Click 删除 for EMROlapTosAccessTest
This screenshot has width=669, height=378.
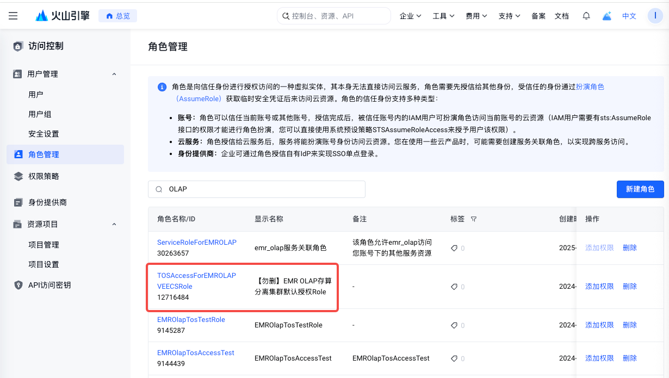[x=630, y=358]
